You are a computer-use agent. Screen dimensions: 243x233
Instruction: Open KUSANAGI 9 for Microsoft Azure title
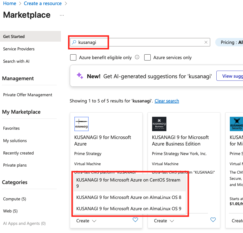103,140
